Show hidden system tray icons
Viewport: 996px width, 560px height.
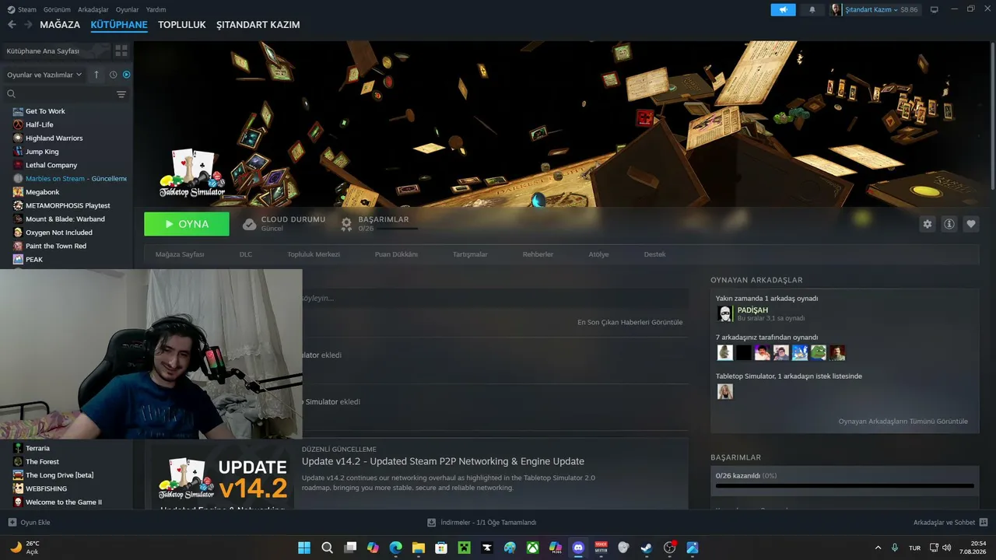pos(879,548)
